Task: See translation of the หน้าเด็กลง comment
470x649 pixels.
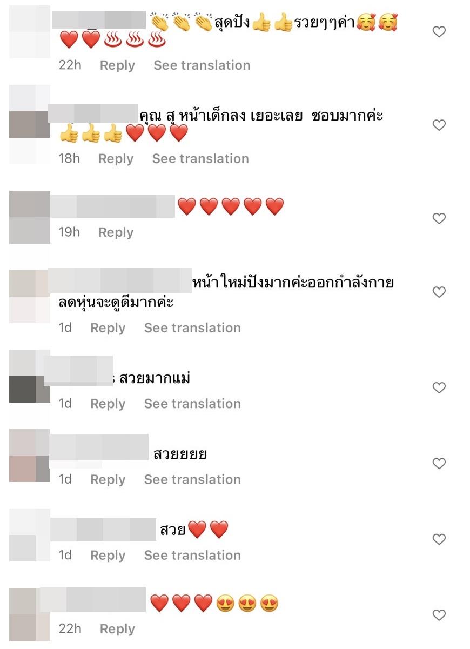Action: pyautogui.click(x=200, y=159)
